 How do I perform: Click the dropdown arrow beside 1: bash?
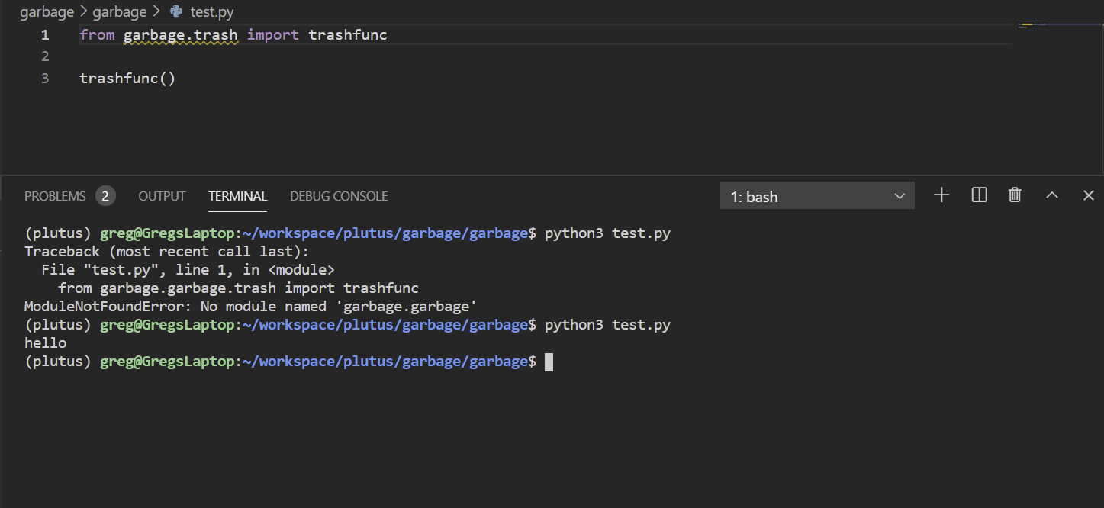click(x=900, y=195)
